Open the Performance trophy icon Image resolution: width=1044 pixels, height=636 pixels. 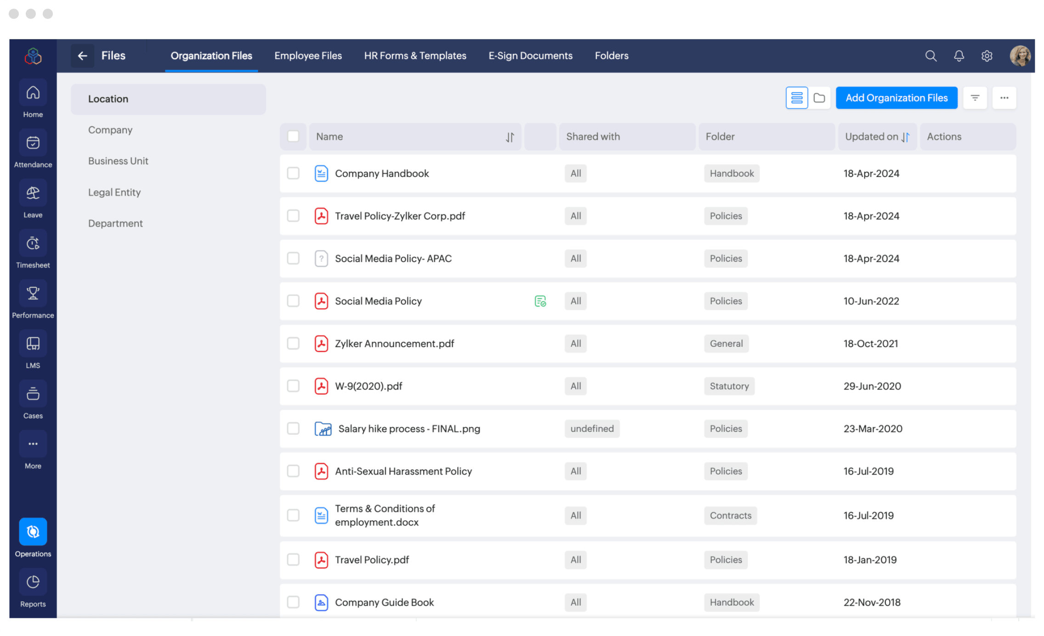point(33,294)
